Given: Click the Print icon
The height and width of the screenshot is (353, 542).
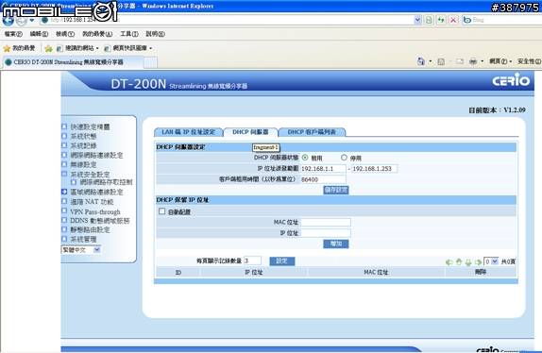Looking at the screenshot, I should (x=473, y=61).
